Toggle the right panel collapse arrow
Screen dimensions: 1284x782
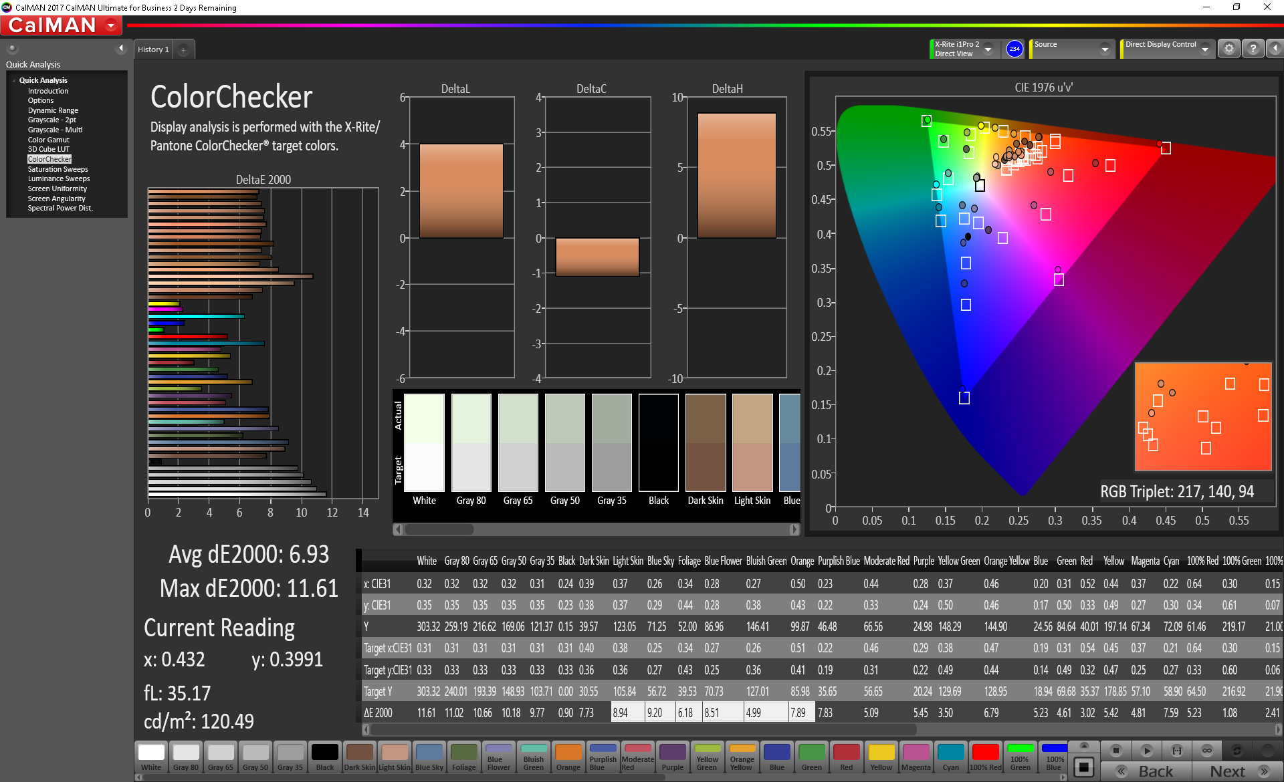coord(1275,49)
